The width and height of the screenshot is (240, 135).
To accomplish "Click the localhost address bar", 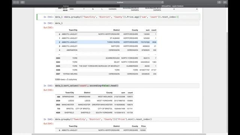I will pos(120,2).
